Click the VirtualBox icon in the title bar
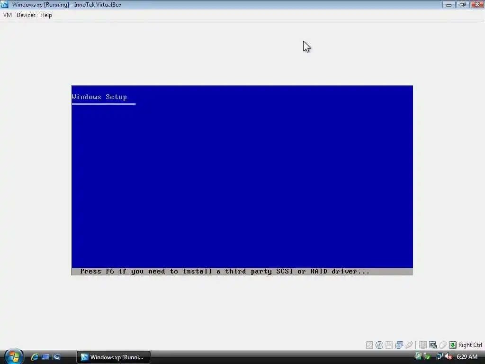 pyautogui.click(x=5, y=5)
